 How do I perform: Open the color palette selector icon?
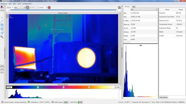pyautogui.click(x=2, y=7)
